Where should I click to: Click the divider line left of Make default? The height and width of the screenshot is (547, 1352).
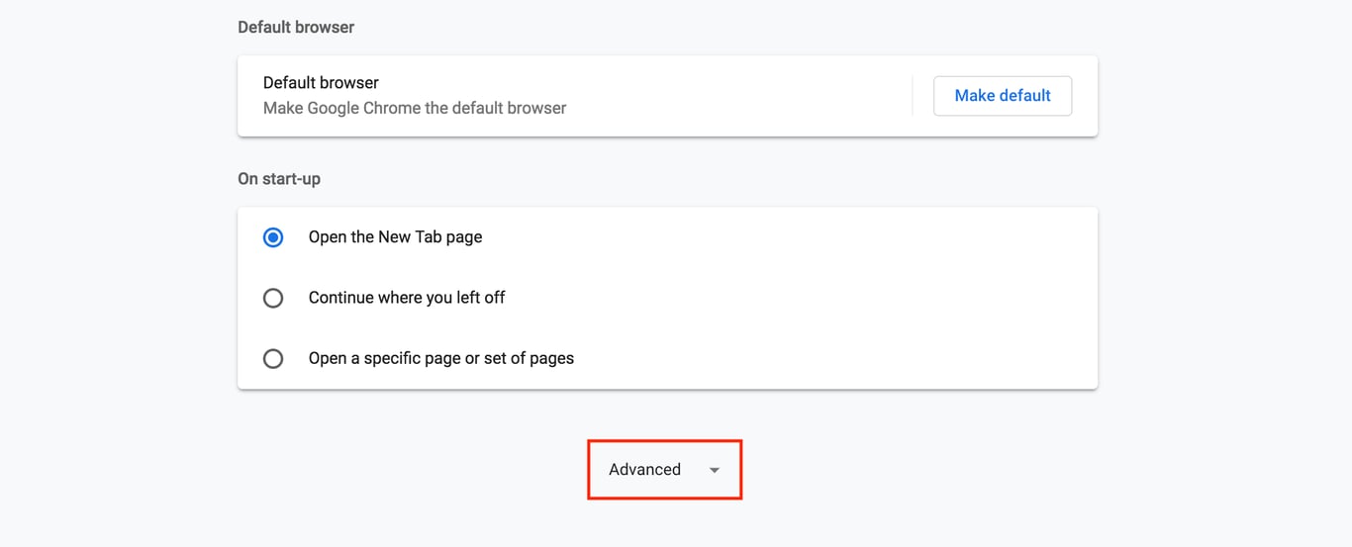[913, 96]
